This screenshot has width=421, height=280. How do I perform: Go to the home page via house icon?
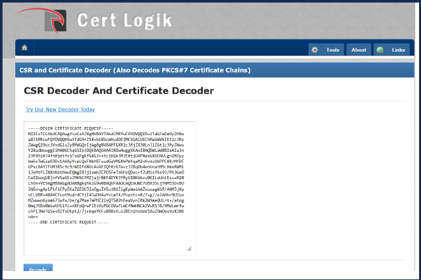click(x=24, y=48)
